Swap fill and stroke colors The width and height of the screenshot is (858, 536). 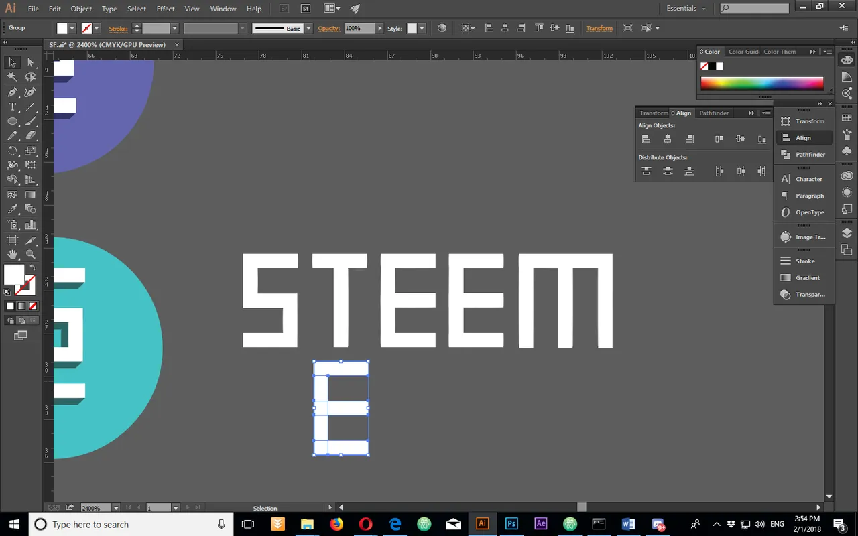point(33,267)
